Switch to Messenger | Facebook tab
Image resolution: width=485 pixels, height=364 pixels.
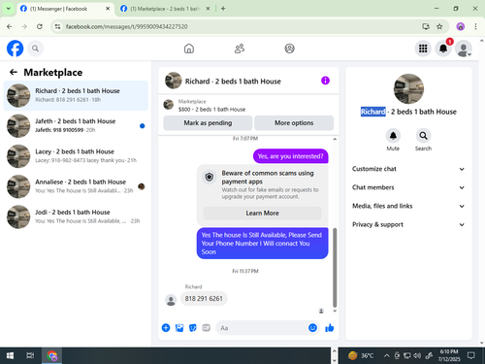pos(65,9)
